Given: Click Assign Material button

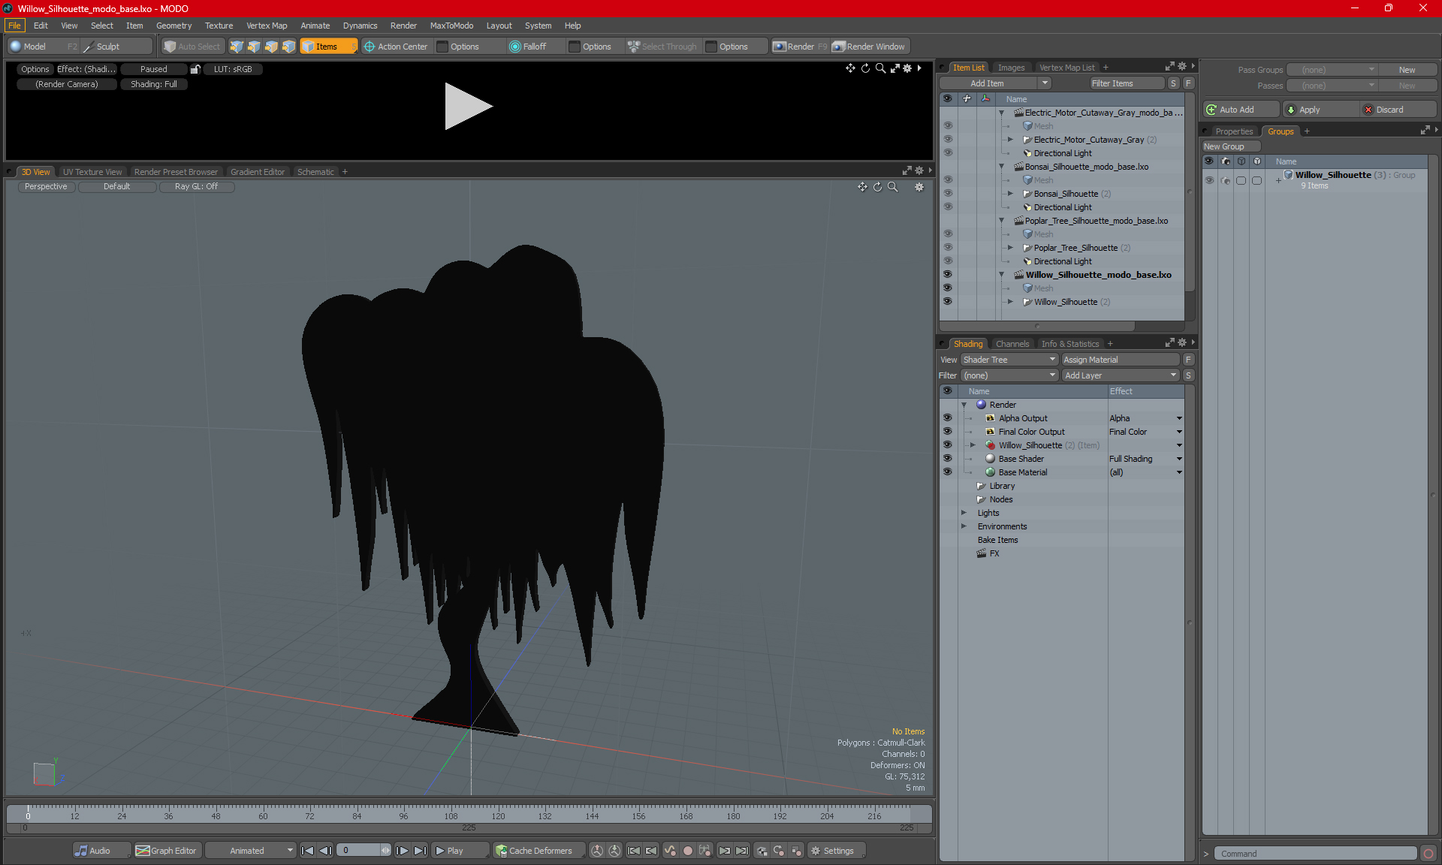Looking at the screenshot, I should click(x=1121, y=360).
